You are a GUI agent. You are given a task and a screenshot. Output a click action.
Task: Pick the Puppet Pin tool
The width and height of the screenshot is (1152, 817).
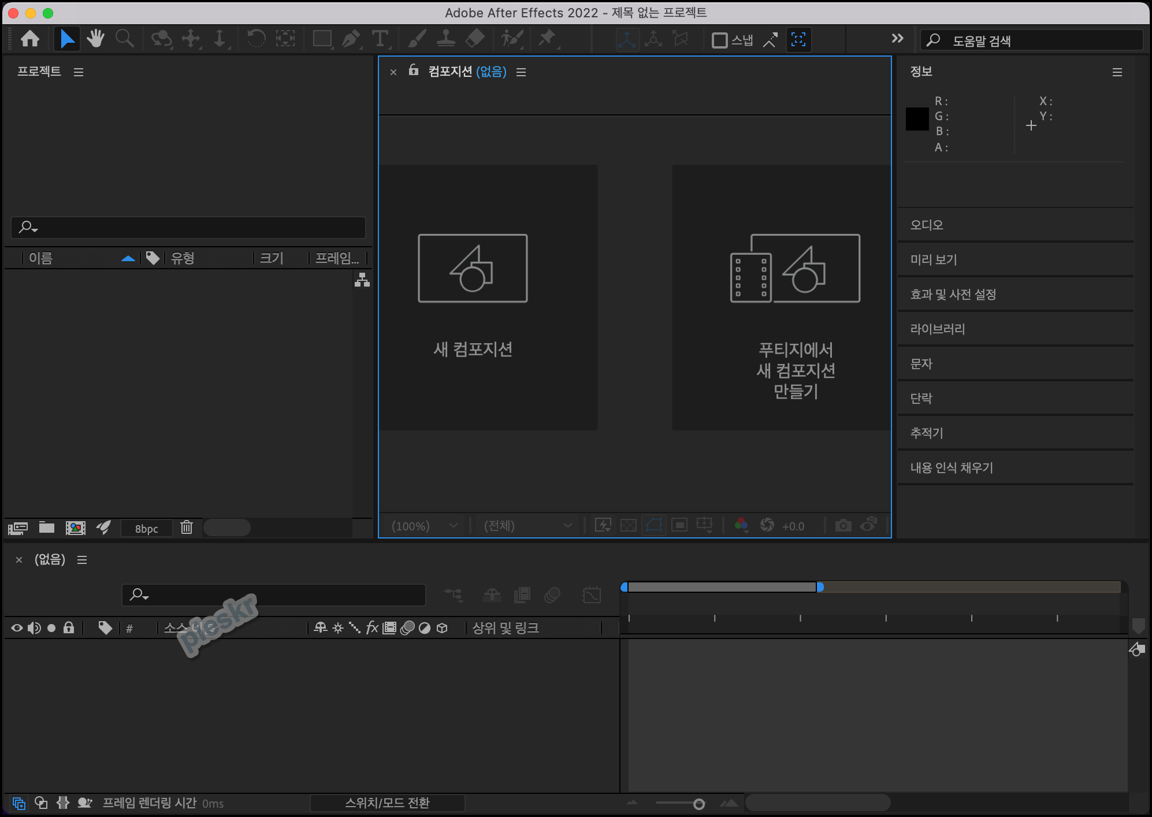click(x=546, y=39)
